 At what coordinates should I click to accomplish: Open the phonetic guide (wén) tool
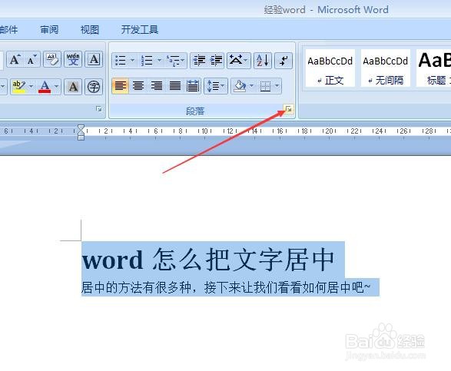point(73,60)
